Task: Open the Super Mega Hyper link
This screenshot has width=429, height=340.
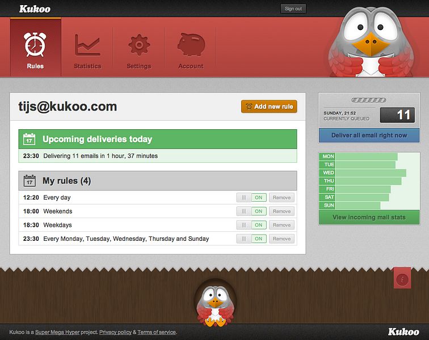Action: click(57, 332)
